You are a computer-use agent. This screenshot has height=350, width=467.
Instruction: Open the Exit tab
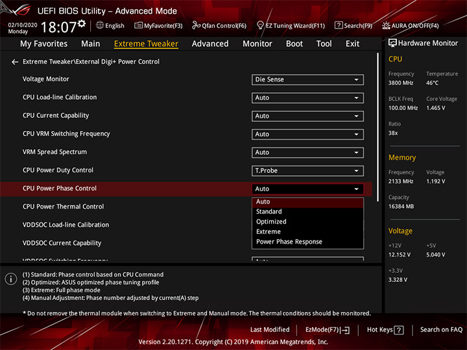pyautogui.click(x=352, y=44)
